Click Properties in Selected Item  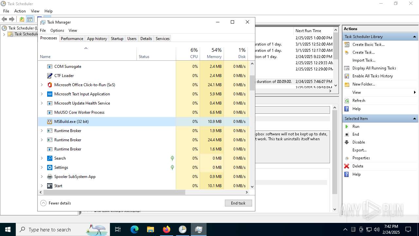pos(361,158)
